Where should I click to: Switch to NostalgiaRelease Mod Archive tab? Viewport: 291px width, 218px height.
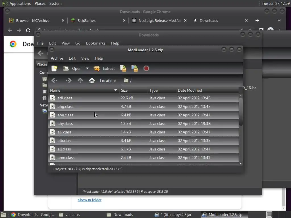point(160,20)
